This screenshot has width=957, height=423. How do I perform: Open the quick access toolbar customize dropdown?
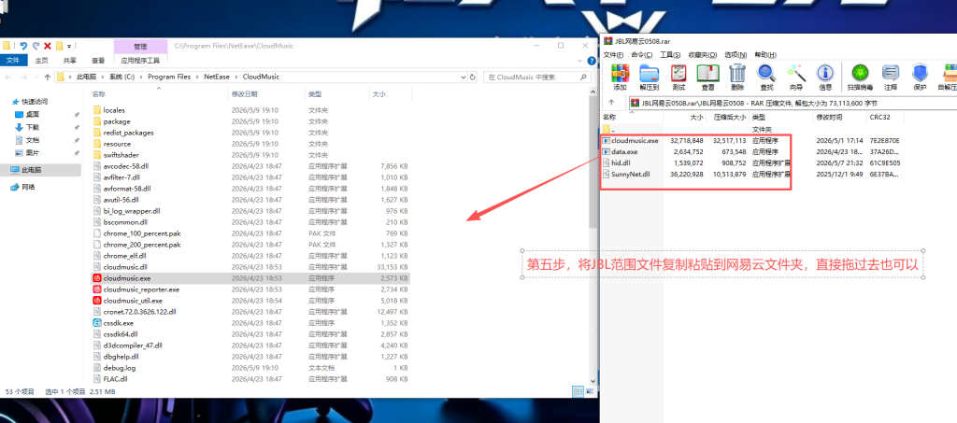(69, 47)
